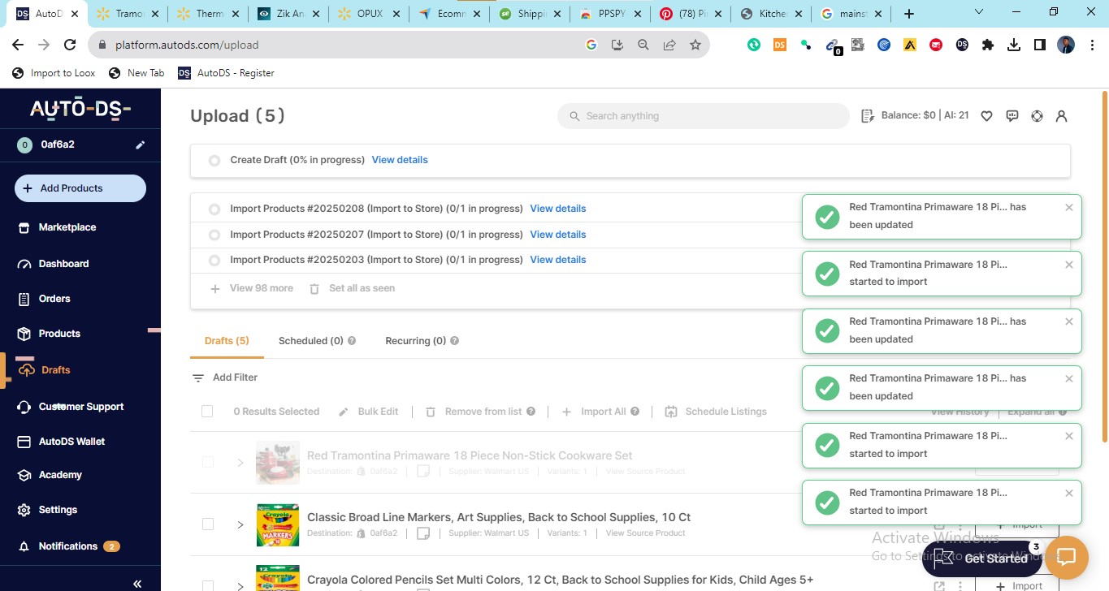Open the user profile icon in header

tap(1061, 116)
